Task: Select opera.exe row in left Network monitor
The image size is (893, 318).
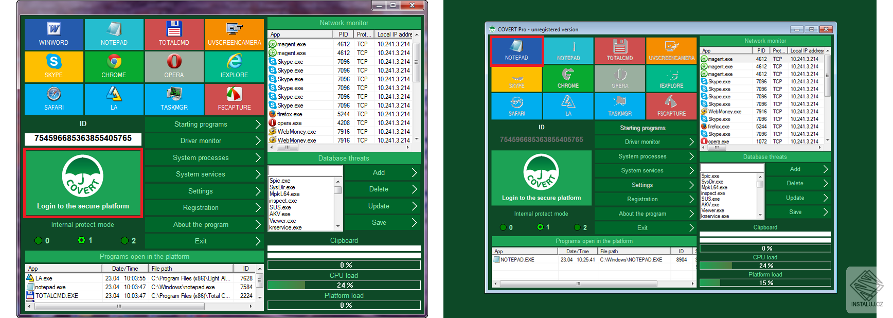Action: click(341, 123)
